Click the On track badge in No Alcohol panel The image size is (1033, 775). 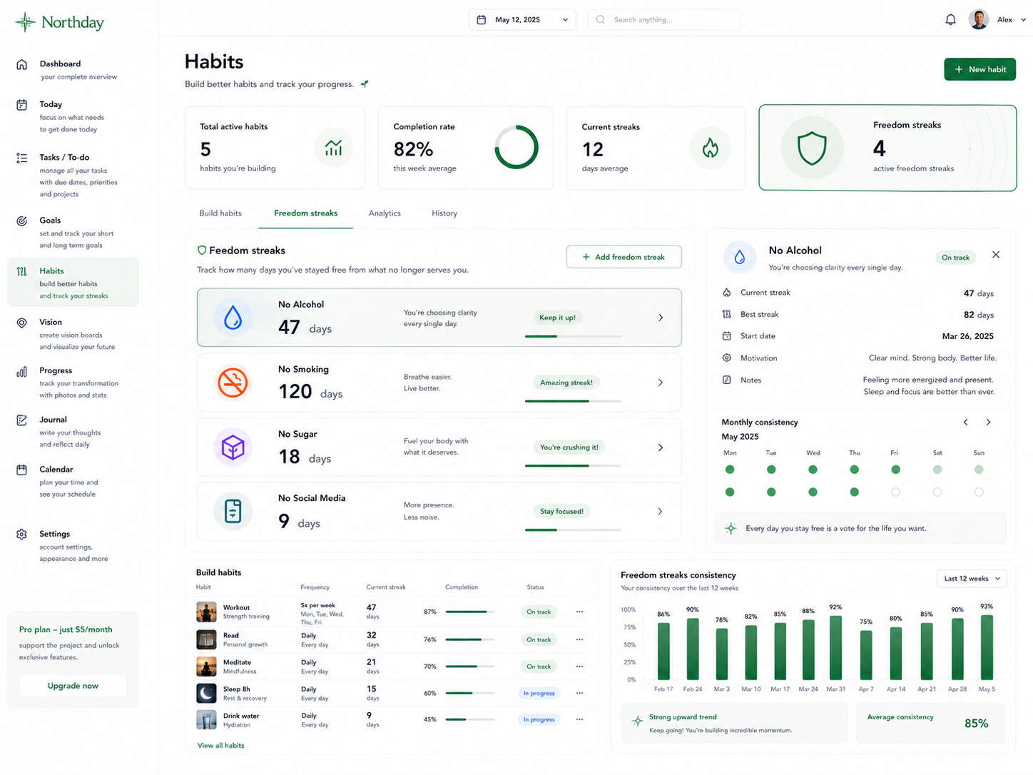(x=955, y=258)
